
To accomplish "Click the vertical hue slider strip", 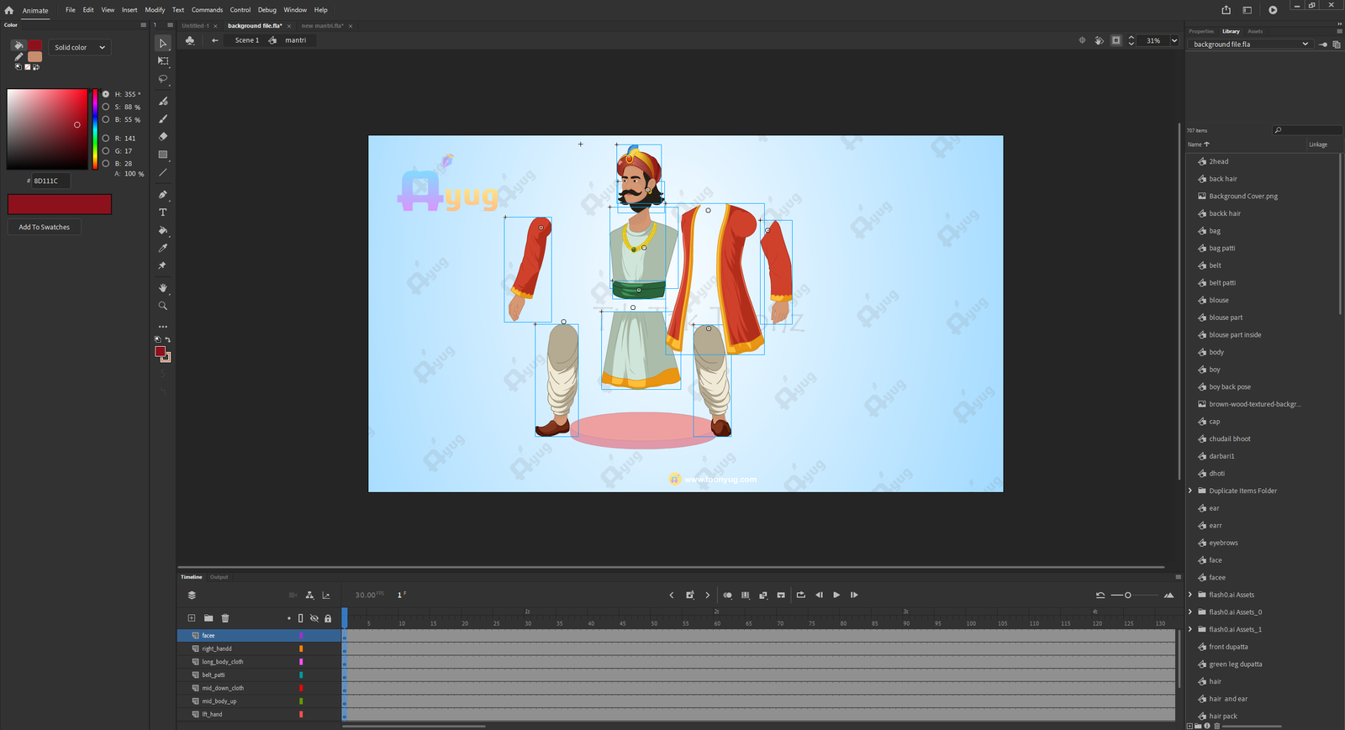I will (x=95, y=128).
